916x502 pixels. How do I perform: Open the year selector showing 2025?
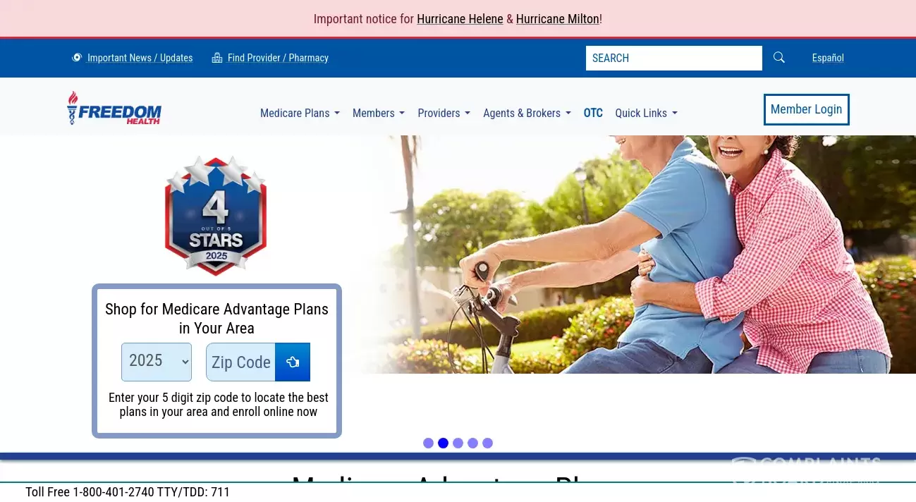coord(156,361)
